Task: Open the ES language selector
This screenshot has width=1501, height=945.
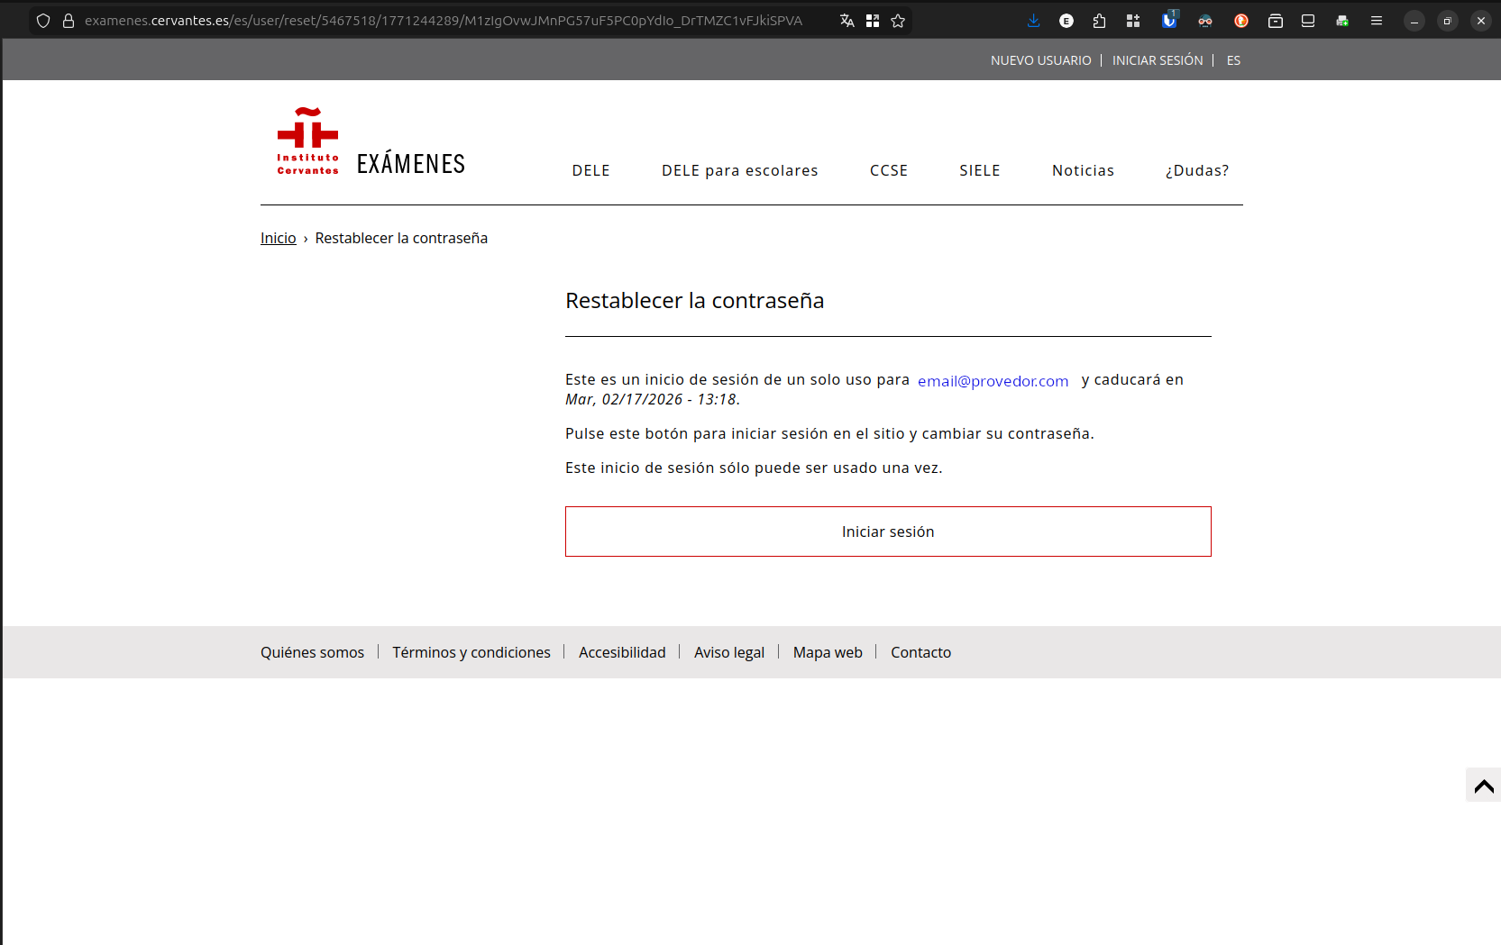Action: click(1233, 60)
